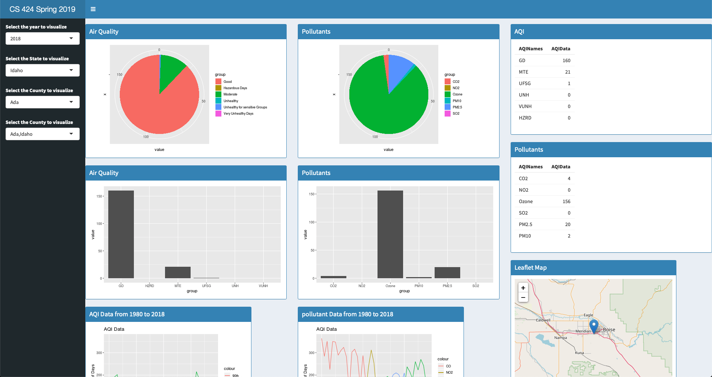Select the Ozone row value 156
Screen dimensions: 712x377
566,201
